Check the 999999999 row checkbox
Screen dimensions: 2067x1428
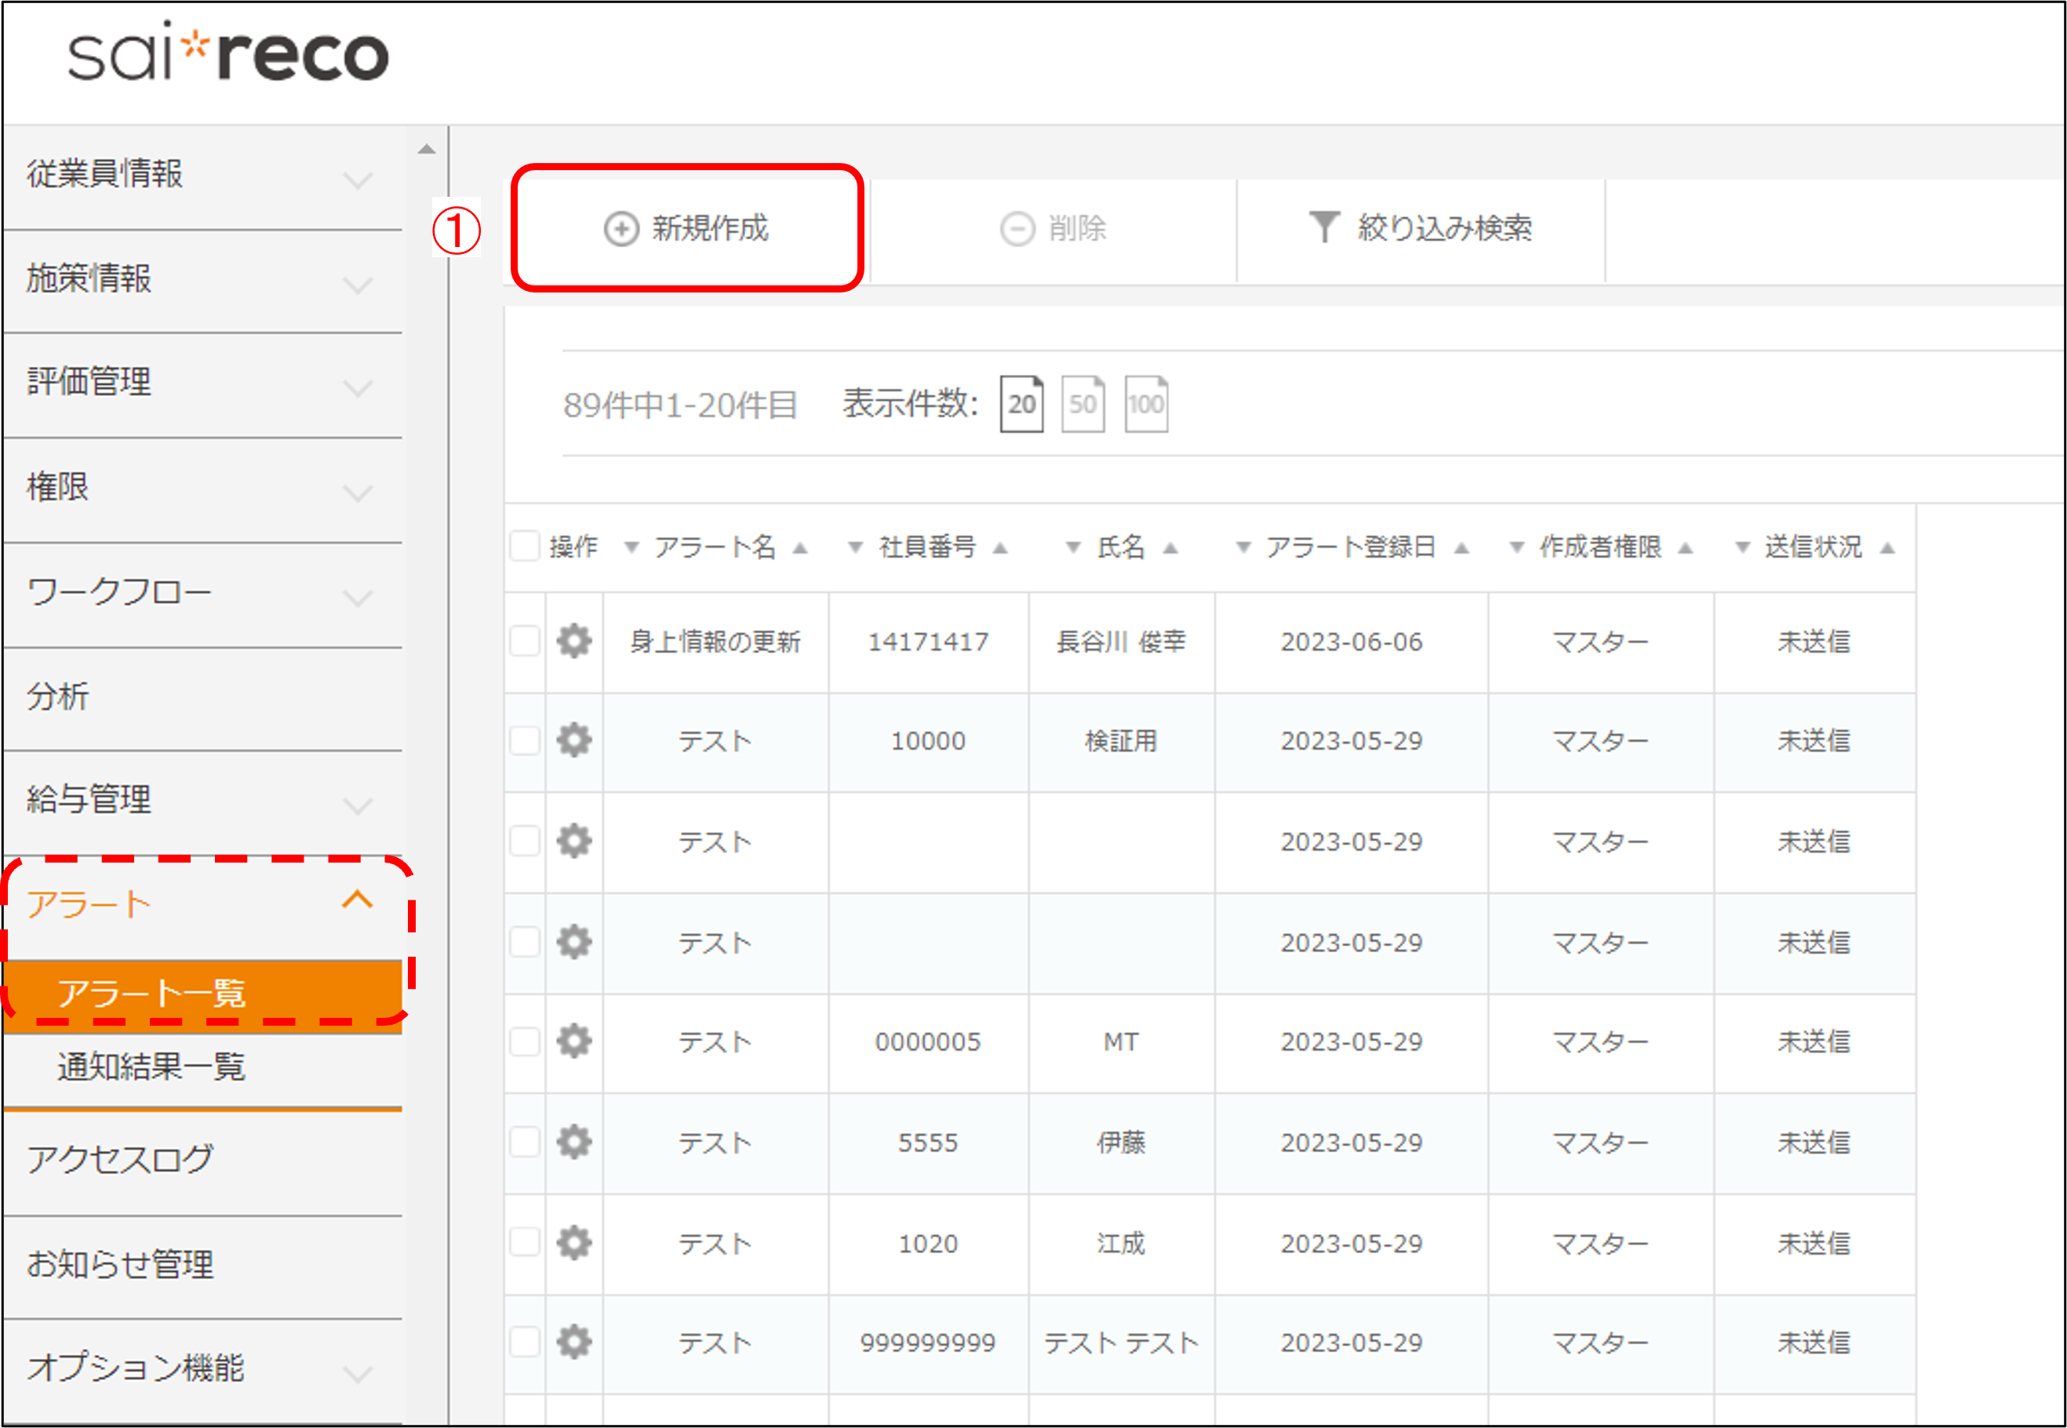click(524, 1341)
